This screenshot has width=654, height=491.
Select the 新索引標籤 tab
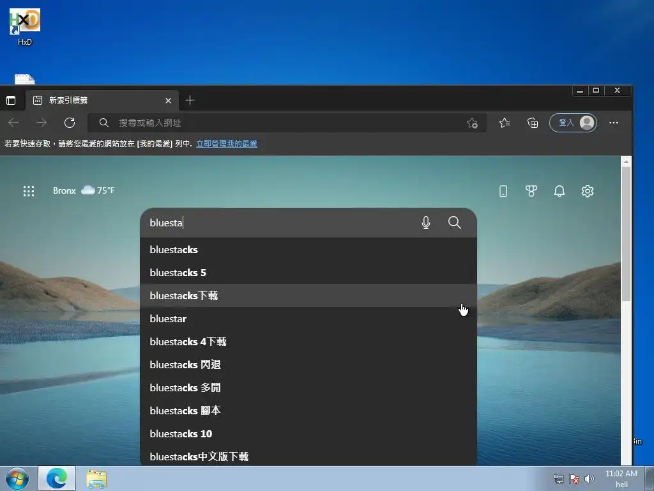click(102, 100)
